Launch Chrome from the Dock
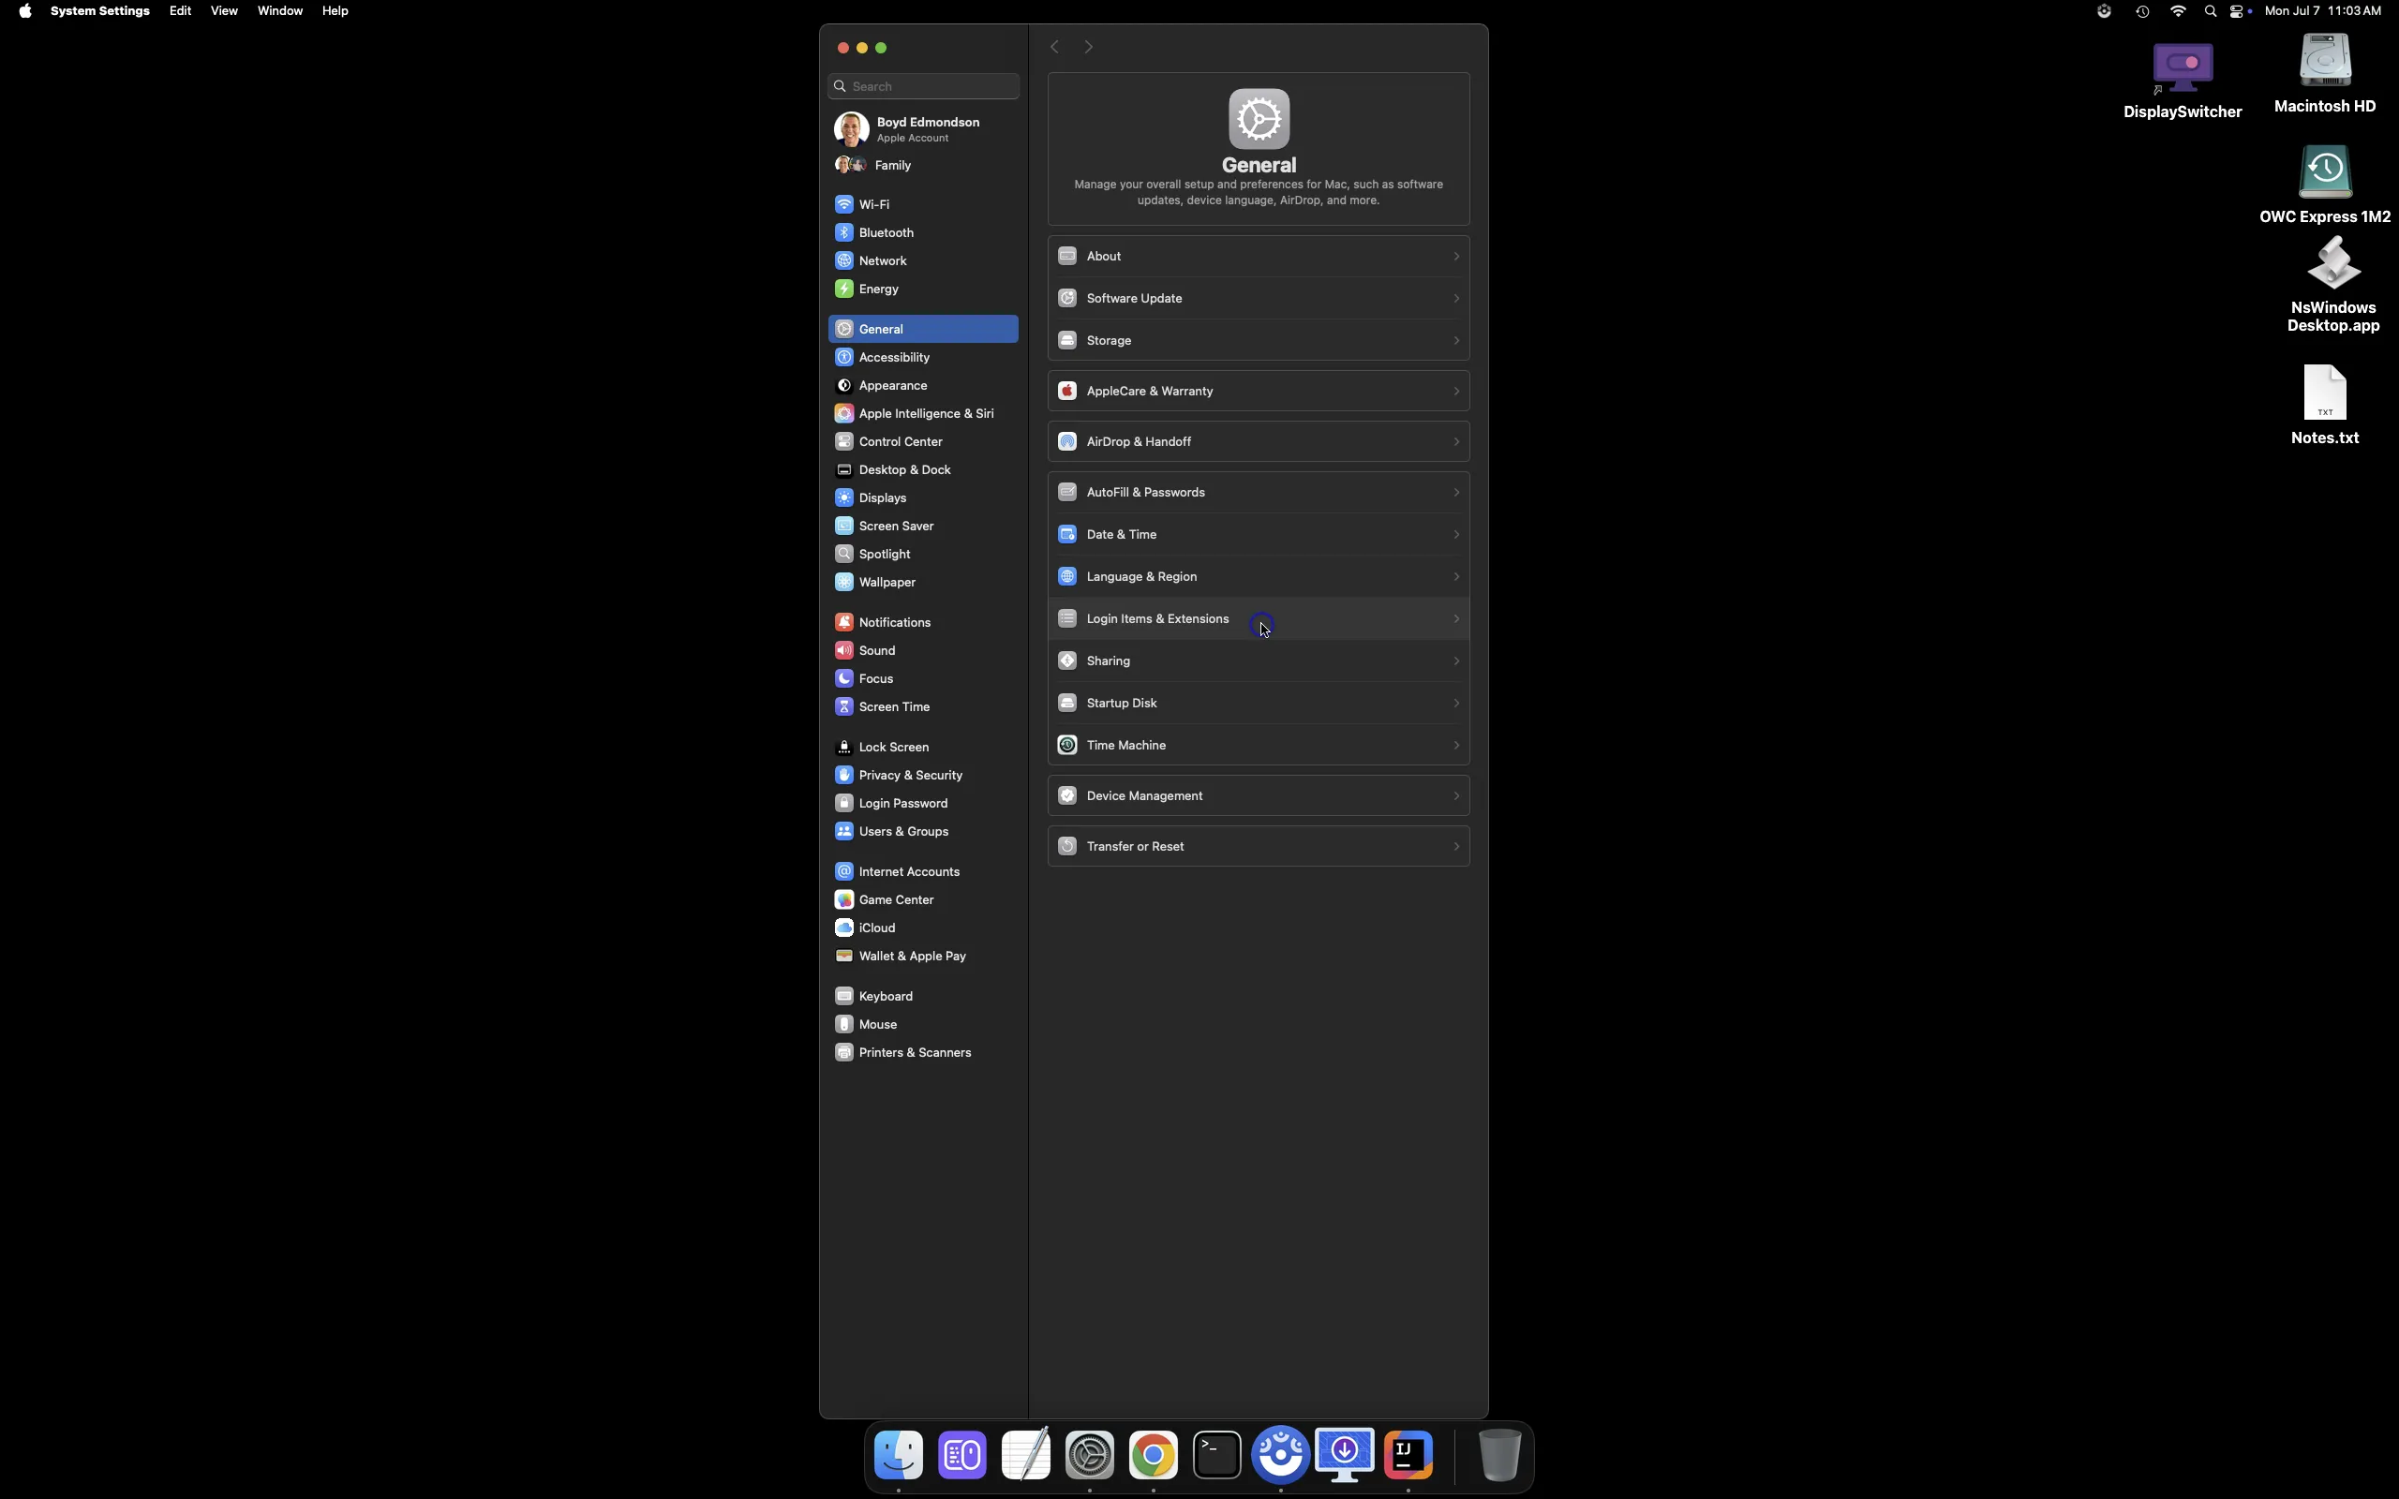Image resolution: width=2399 pixels, height=1499 pixels. (x=1154, y=1455)
